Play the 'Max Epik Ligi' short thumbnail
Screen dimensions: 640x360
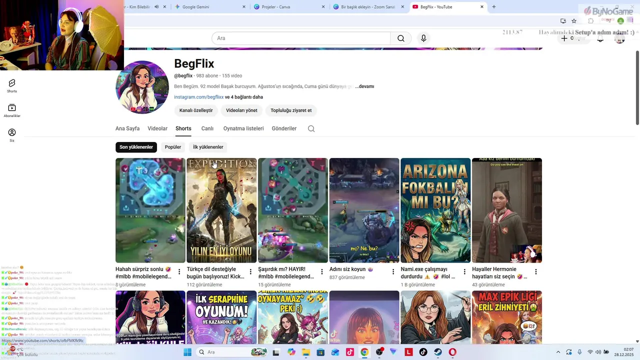pos(507,317)
